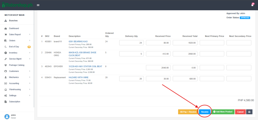The height and width of the screenshot is (120, 258).
Task: Open the Orders menu item
Action: [x=12, y=41]
